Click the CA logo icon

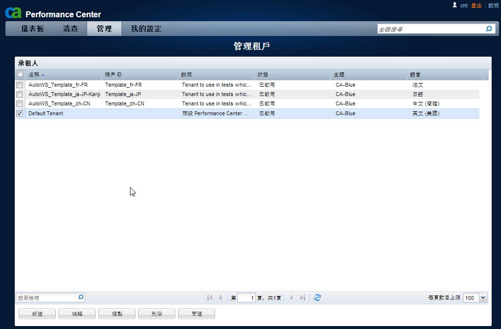click(x=13, y=12)
